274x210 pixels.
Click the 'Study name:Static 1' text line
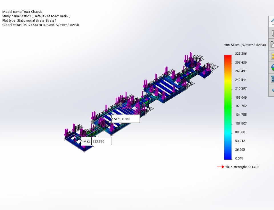pos(36,16)
